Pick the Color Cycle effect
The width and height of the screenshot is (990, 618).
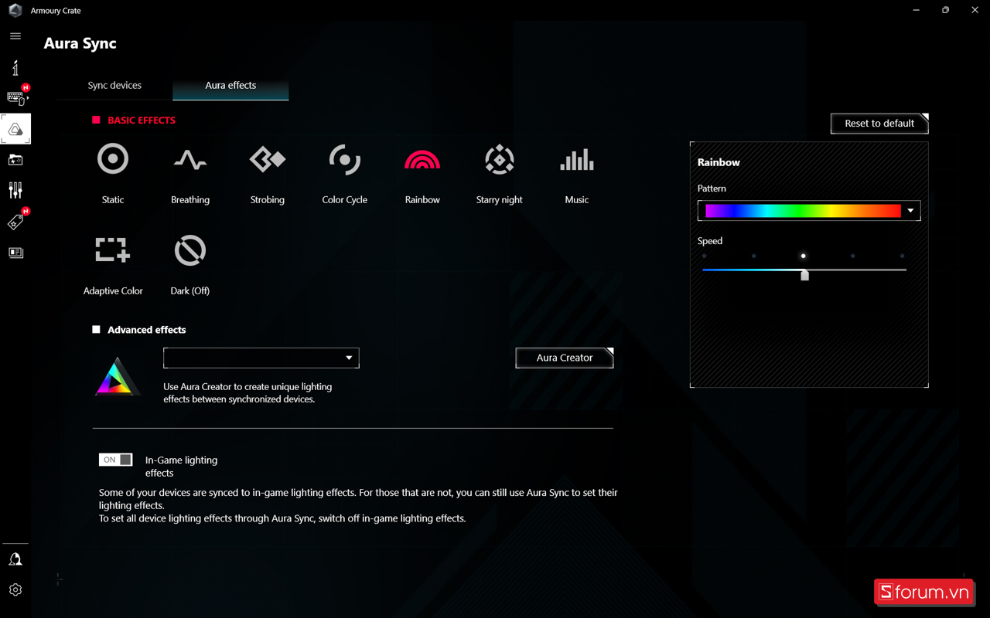(345, 160)
